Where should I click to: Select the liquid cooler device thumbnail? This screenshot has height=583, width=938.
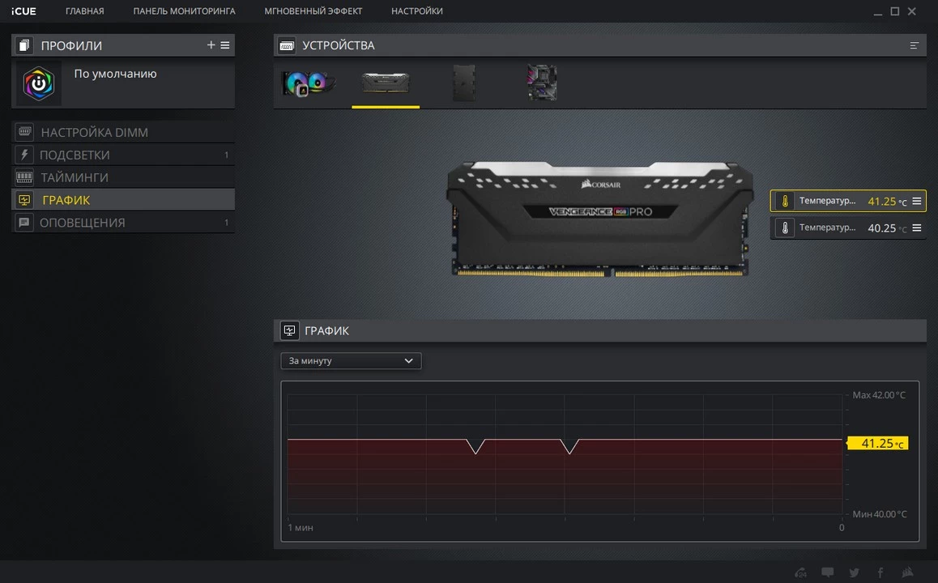coord(309,83)
